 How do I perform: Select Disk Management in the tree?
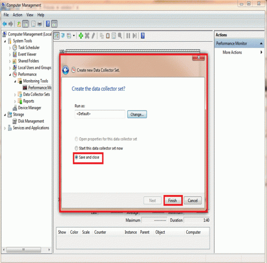coord(28,121)
